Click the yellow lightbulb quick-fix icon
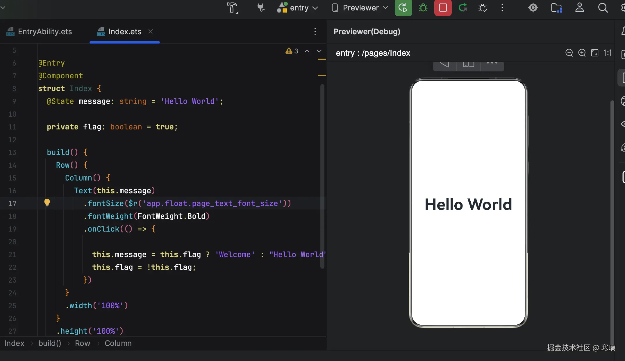The image size is (625, 361). click(x=47, y=203)
